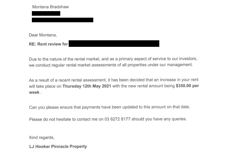
Task: Click the words increase in your rent
Action: point(179,80)
